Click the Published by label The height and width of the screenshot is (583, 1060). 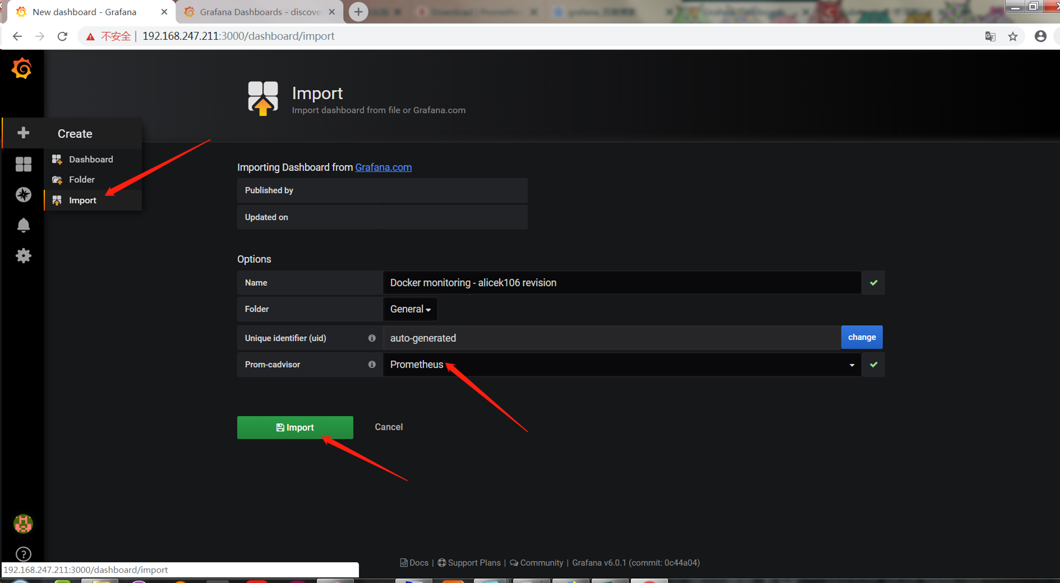coord(269,191)
